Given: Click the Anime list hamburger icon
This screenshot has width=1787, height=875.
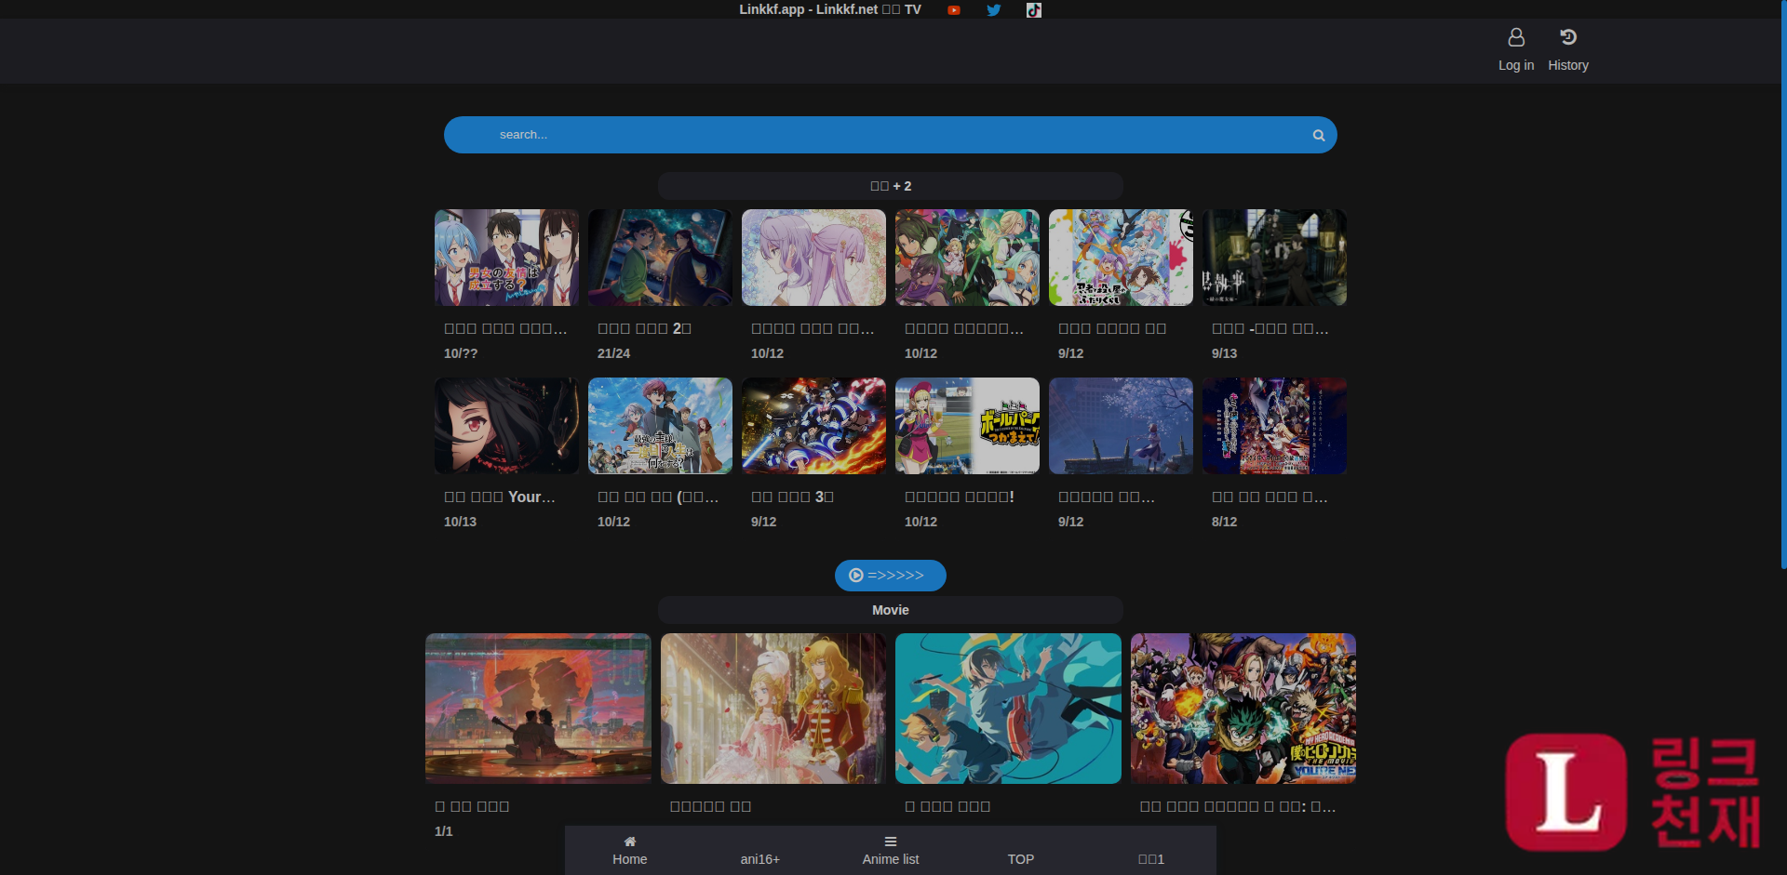Looking at the screenshot, I should (891, 842).
